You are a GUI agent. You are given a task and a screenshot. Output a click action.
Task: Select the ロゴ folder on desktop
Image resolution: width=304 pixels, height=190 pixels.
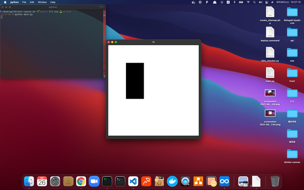click(292, 93)
